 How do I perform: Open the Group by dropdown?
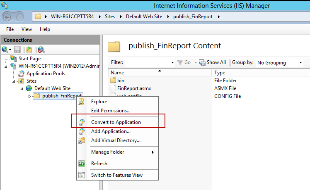(280, 63)
